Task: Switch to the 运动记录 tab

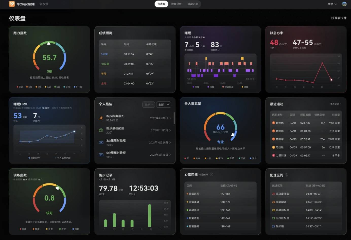Action: coord(192,4)
